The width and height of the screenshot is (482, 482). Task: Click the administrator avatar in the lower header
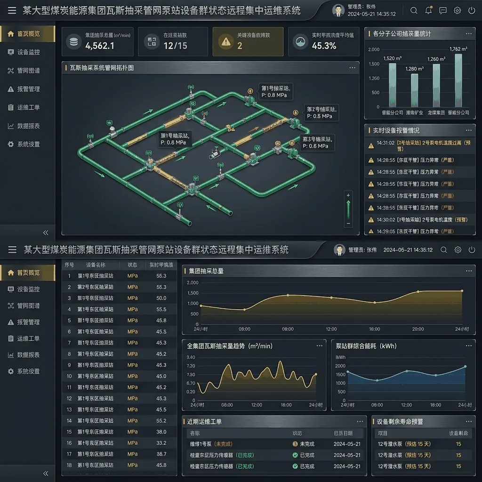pyautogui.click(x=339, y=250)
